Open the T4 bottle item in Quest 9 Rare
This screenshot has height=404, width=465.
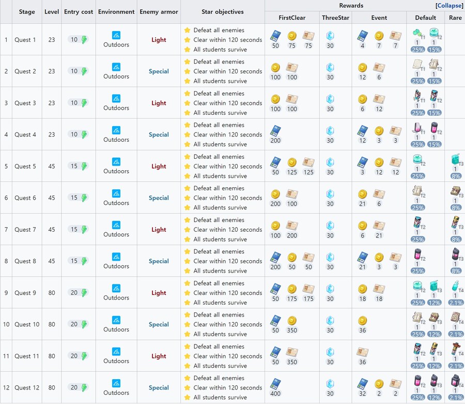456,287
